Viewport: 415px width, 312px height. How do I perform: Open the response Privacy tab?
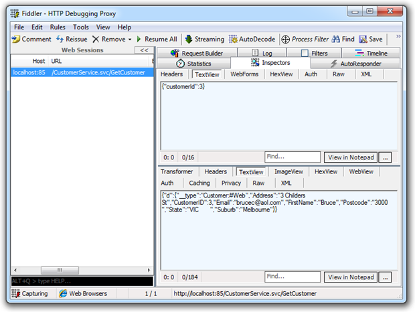tap(231, 183)
